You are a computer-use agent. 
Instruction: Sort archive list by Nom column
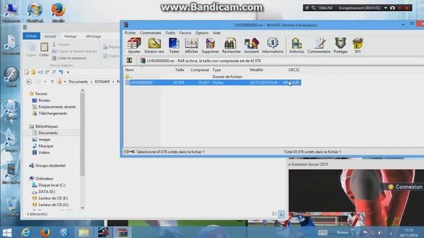click(130, 70)
